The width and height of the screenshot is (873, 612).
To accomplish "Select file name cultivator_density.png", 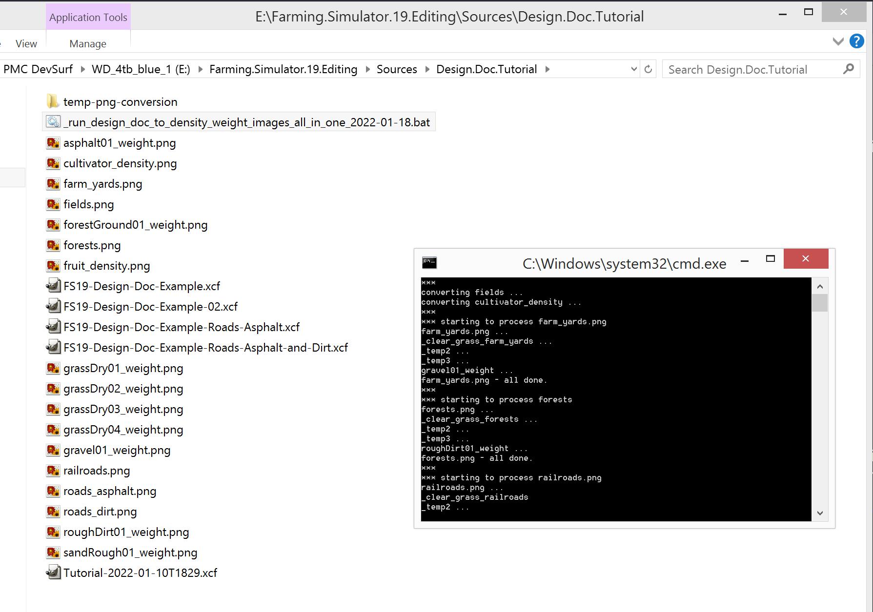I will (x=120, y=163).
